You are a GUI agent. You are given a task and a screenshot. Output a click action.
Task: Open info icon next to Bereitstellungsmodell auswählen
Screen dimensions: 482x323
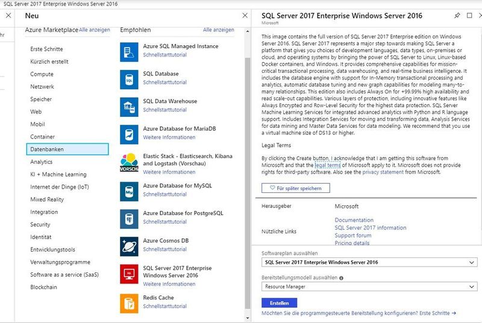pyautogui.click(x=341, y=278)
